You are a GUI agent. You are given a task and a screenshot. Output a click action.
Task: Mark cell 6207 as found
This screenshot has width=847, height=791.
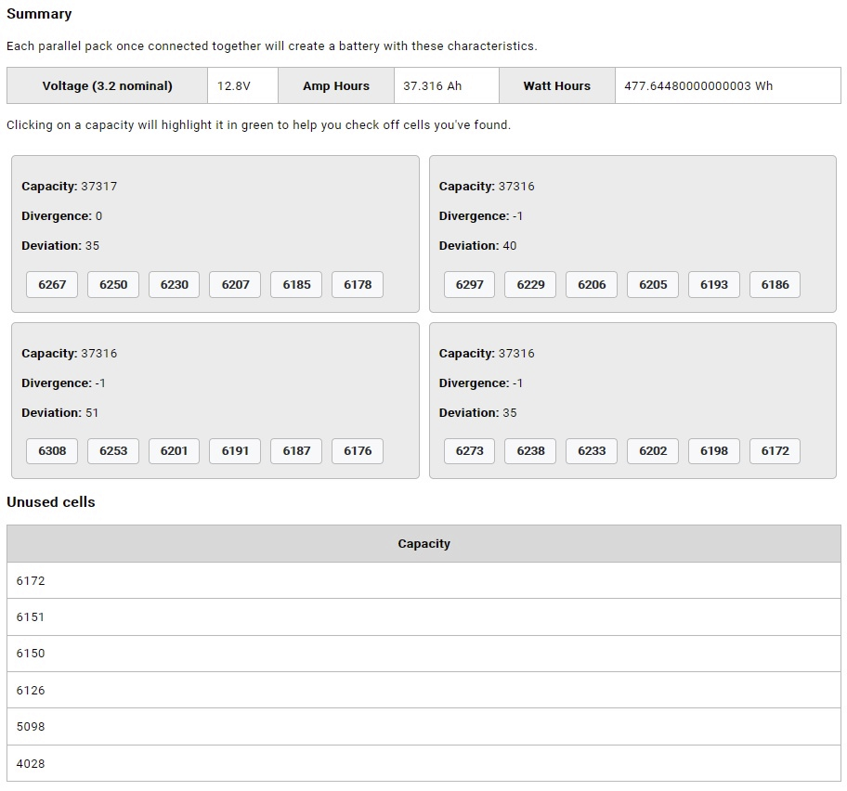(235, 285)
